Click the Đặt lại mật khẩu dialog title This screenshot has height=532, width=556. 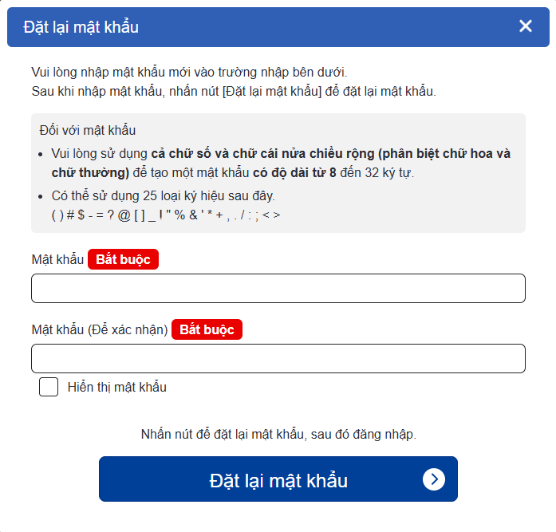coord(81,27)
